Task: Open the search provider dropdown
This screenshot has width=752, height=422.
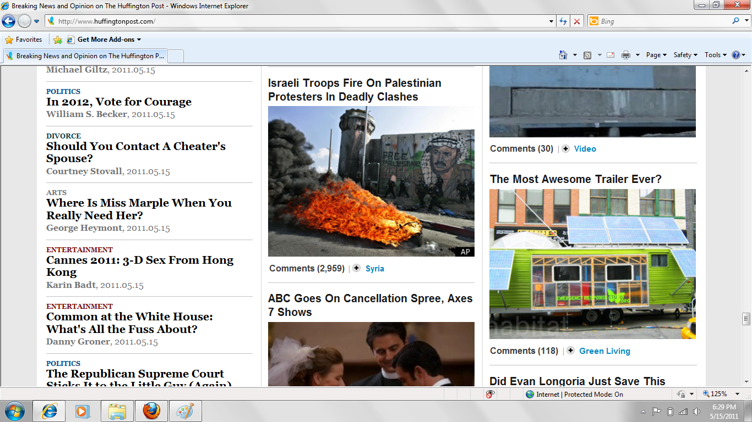Action: tap(746, 21)
